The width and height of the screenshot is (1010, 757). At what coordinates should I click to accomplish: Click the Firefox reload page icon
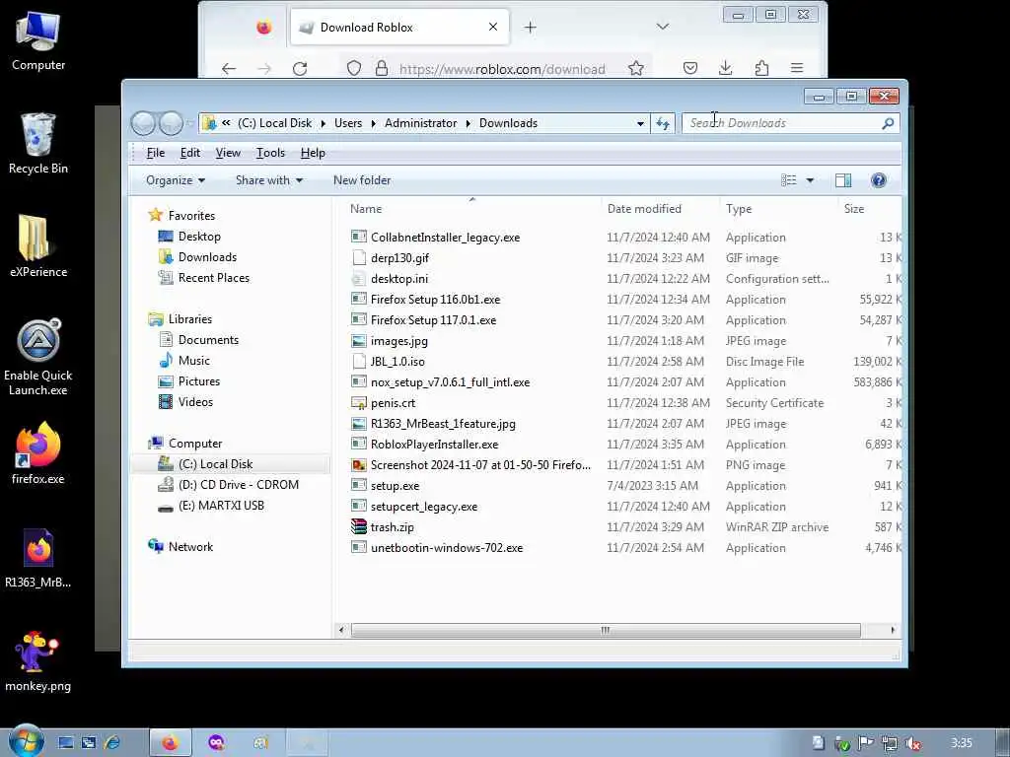pyautogui.click(x=300, y=68)
